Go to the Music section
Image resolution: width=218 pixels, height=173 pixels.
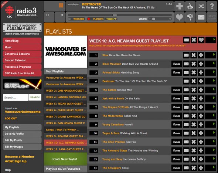coord(22,47)
